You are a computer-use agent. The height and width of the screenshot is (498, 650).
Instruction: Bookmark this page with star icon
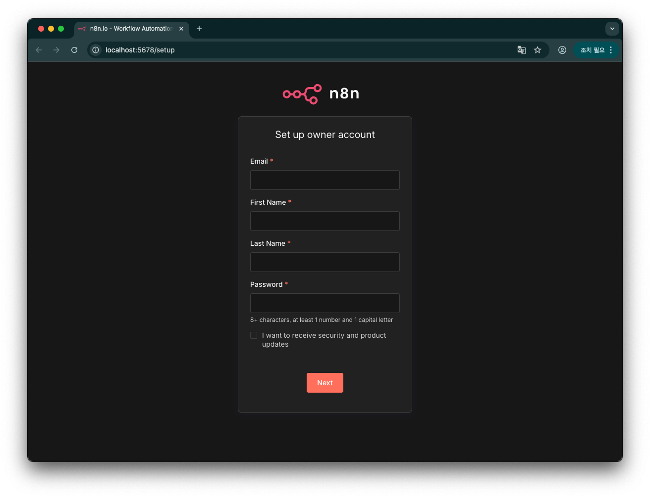[538, 50]
